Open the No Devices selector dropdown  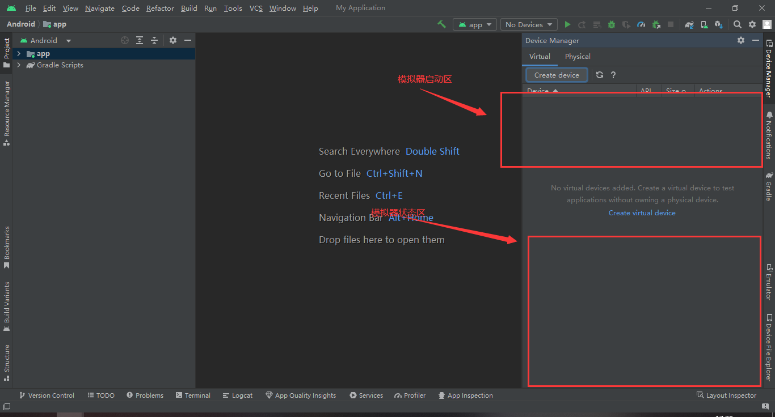(528, 24)
